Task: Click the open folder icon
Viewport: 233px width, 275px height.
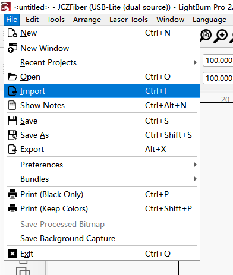Action: [x=12, y=77]
